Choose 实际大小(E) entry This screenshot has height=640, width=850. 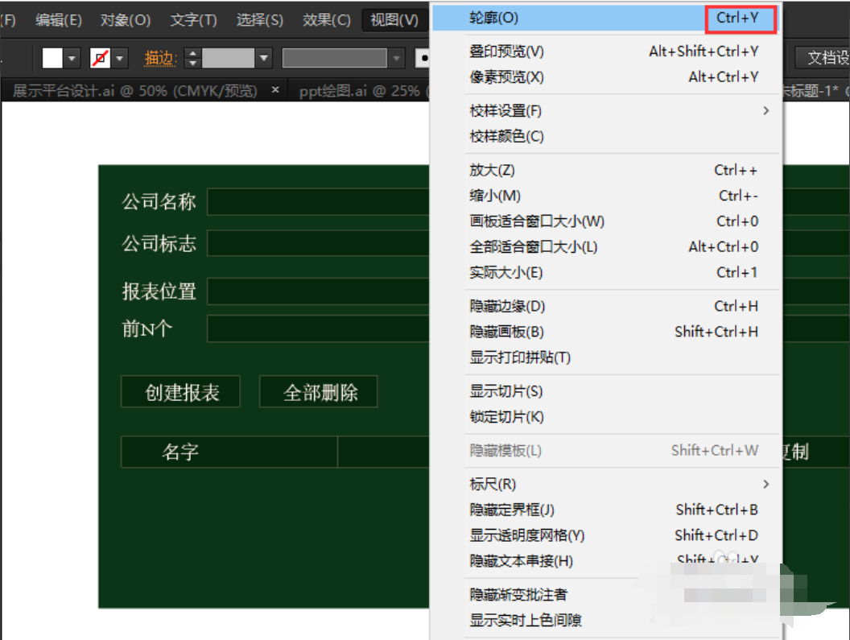pyautogui.click(x=605, y=272)
